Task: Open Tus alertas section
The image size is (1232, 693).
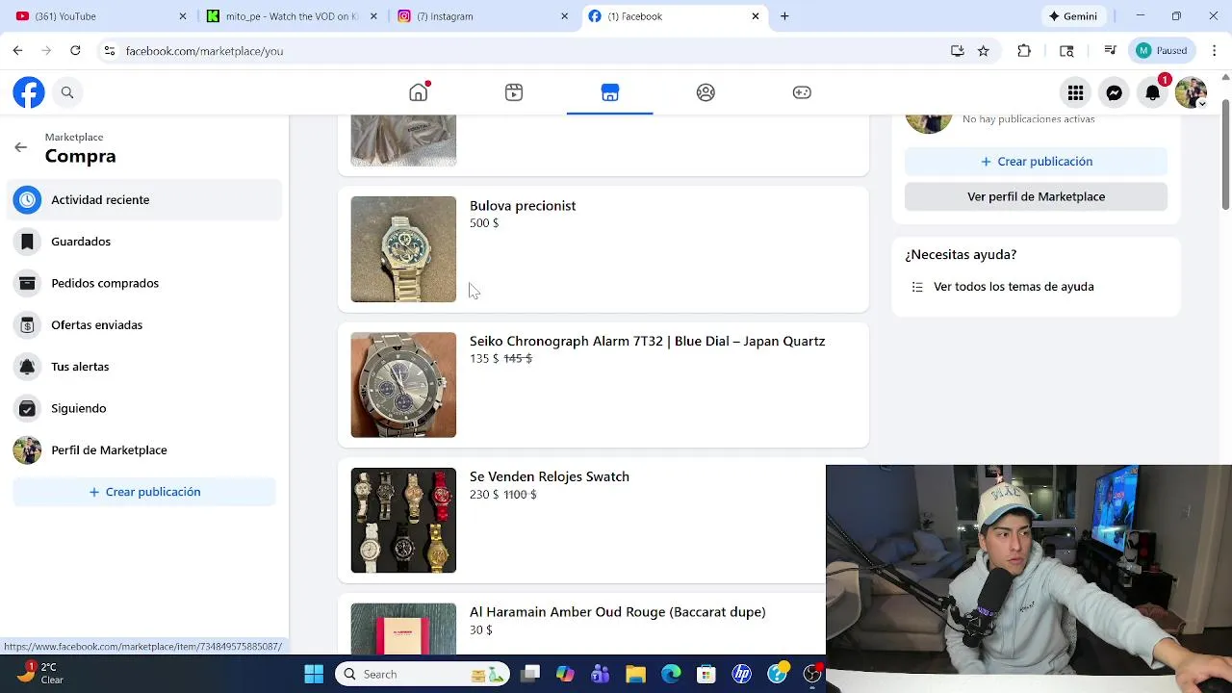Action: 146,367
